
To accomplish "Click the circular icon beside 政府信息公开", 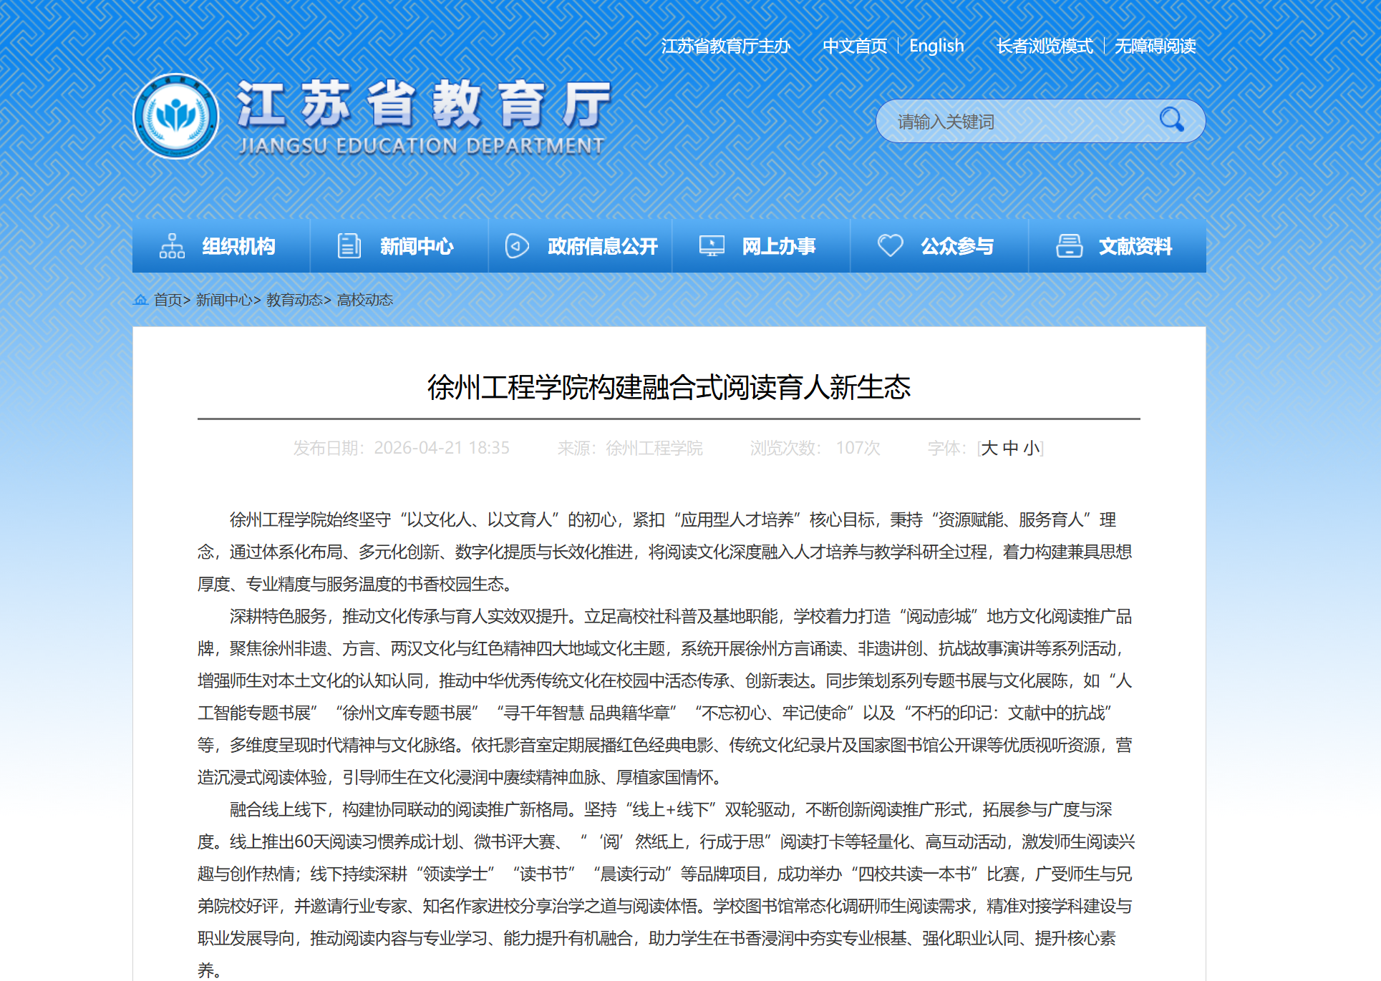I will [x=516, y=246].
